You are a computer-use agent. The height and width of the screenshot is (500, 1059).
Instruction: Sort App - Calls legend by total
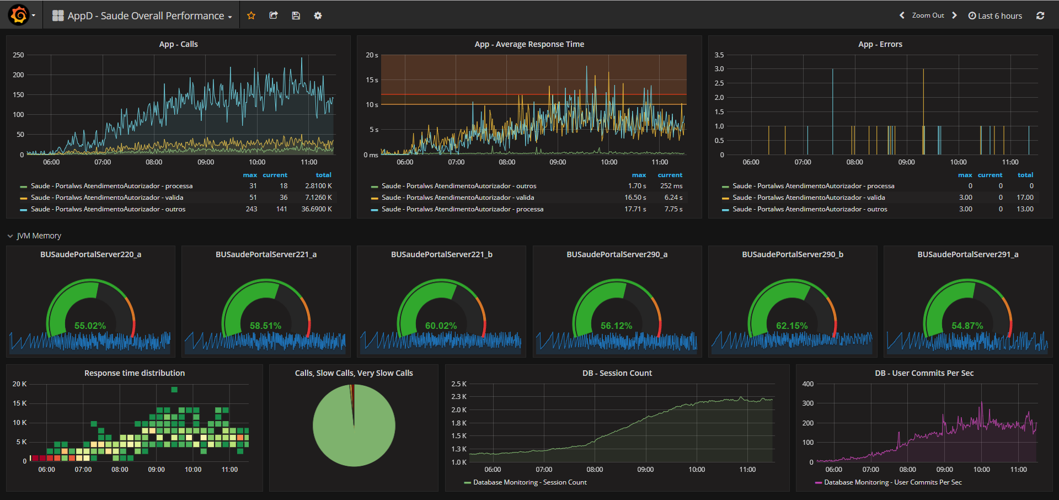(324, 175)
